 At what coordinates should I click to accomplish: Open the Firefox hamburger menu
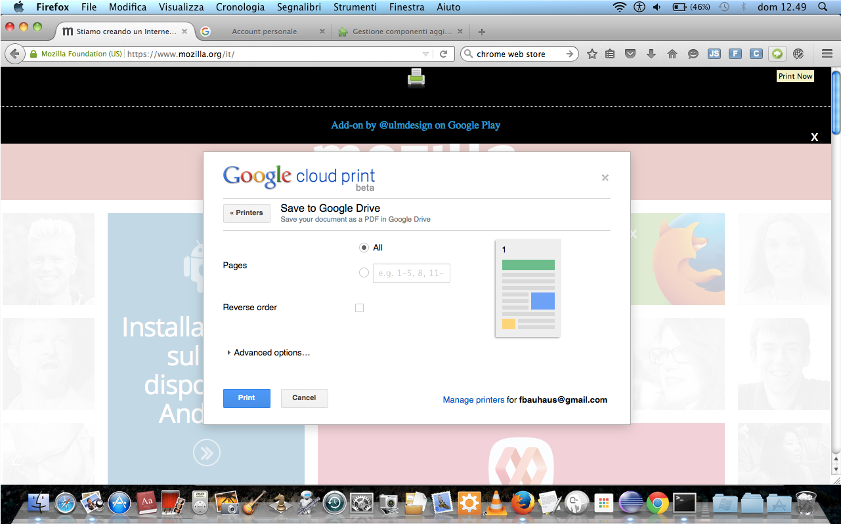pyautogui.click(x=827, y=54)
